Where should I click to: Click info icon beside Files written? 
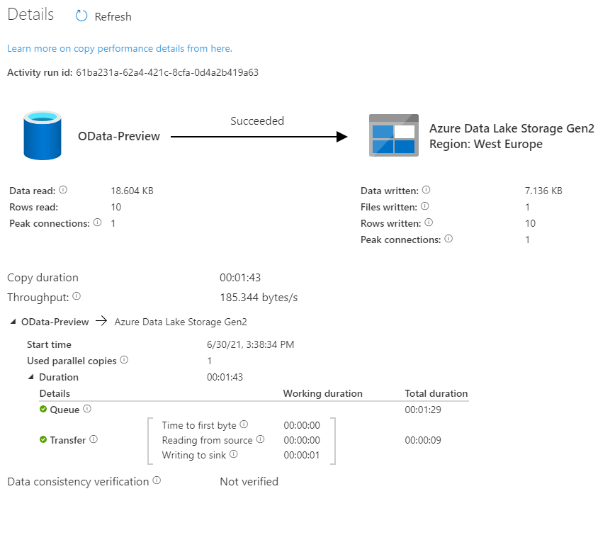(x=425, y=206)
